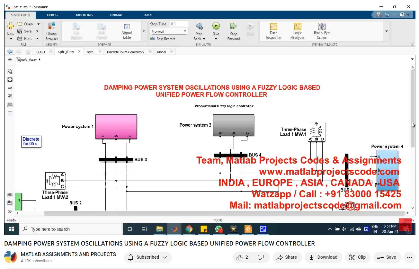Click the Fit to View palette icon
This screenshot has width=419, height=269.
(x=10, y=80)
